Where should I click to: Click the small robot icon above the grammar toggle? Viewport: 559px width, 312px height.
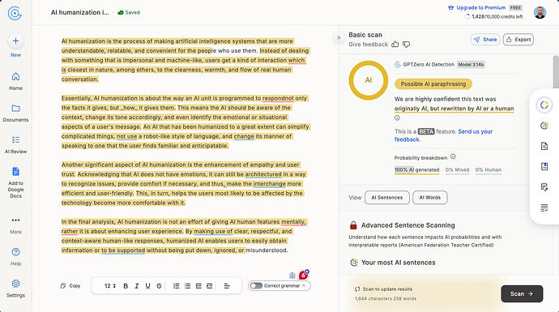pyautogui.click(x=292, y=276)
